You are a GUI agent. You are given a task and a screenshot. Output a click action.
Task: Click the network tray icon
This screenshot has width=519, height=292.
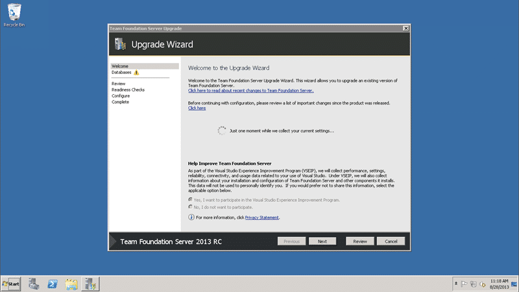474,284
